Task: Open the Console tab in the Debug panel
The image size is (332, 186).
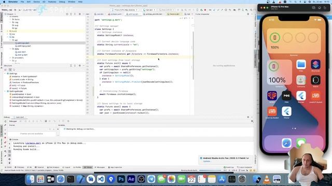Action: click(x=14, y=139)
